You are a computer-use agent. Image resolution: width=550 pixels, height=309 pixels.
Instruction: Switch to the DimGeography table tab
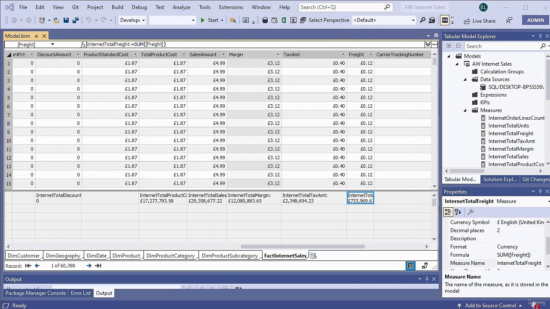point(63,256)
